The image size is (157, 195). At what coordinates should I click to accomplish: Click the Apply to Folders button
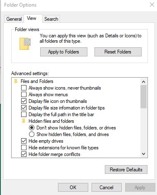(64, 52)
